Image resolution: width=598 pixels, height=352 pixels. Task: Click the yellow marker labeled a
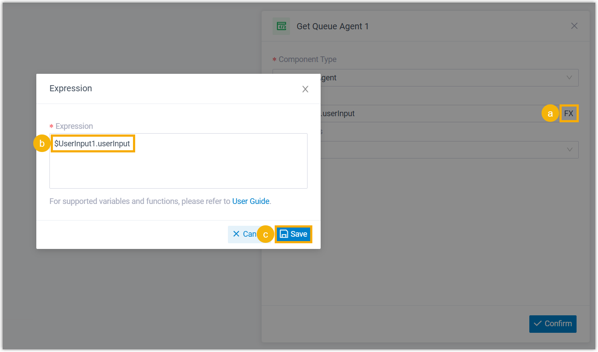(x=550, y=113)
